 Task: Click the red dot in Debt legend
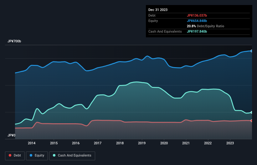pos(11,156)
